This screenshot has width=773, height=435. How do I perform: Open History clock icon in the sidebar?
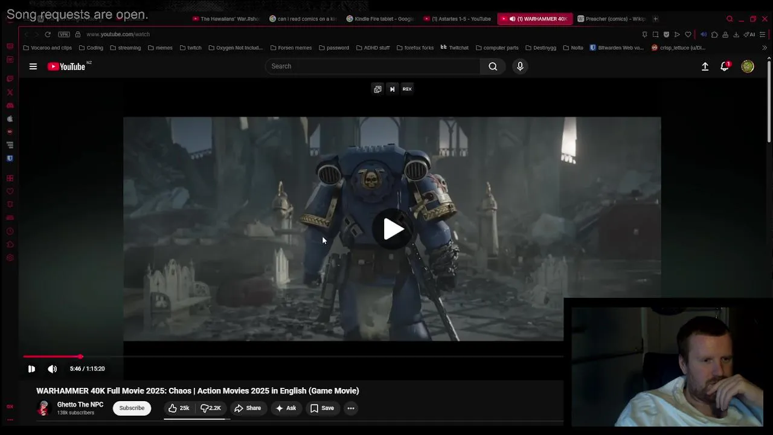coord(10,231)
